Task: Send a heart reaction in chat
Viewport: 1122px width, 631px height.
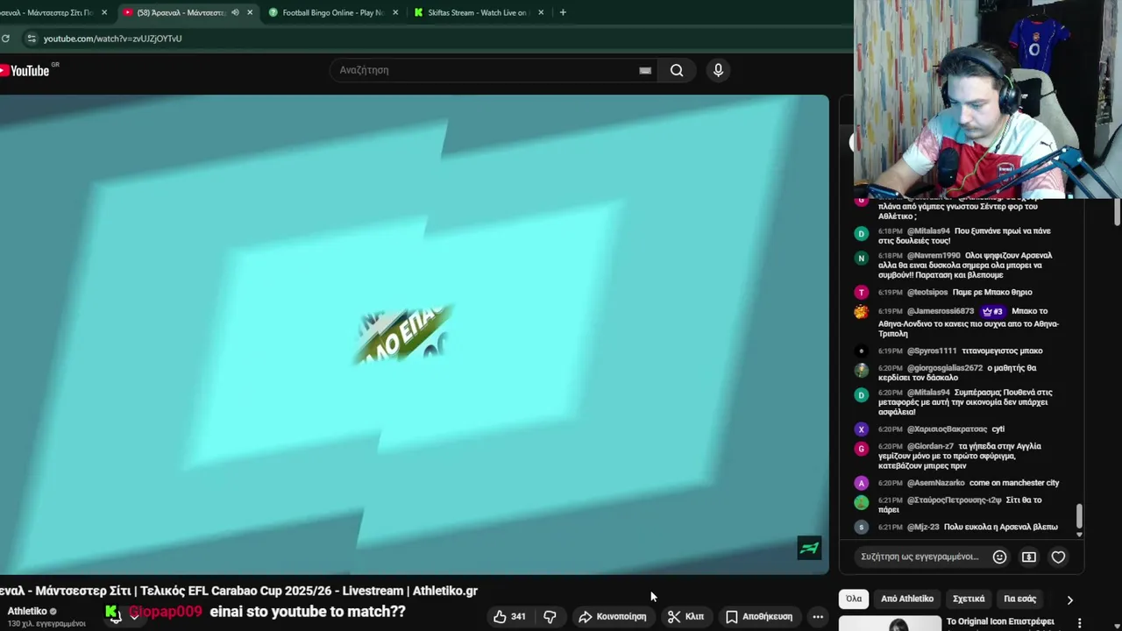Action: coord(1058,557)
